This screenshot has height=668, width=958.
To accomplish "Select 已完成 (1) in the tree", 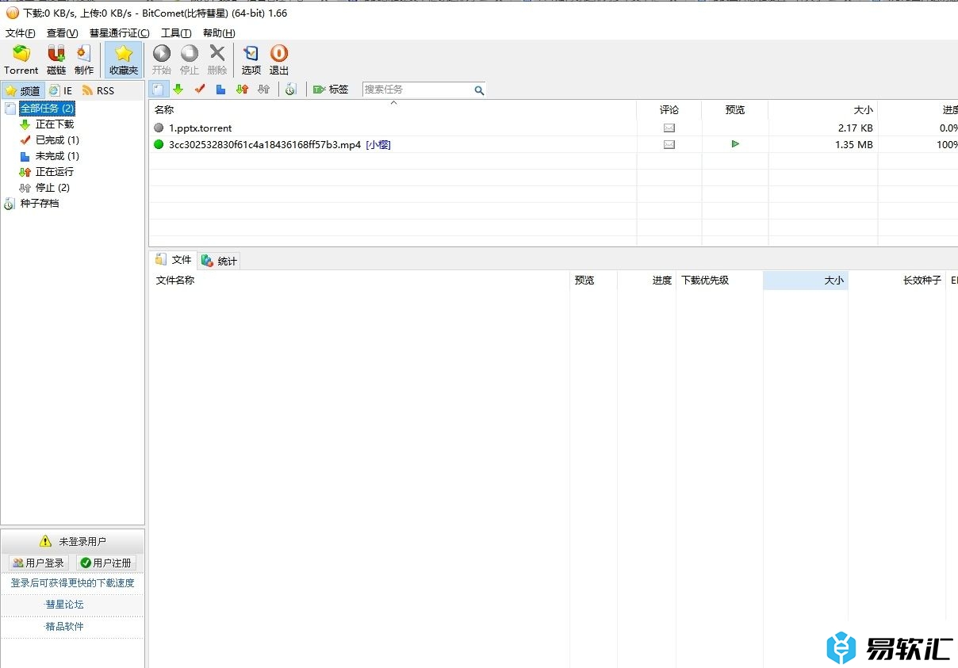I will pos(57,140).
